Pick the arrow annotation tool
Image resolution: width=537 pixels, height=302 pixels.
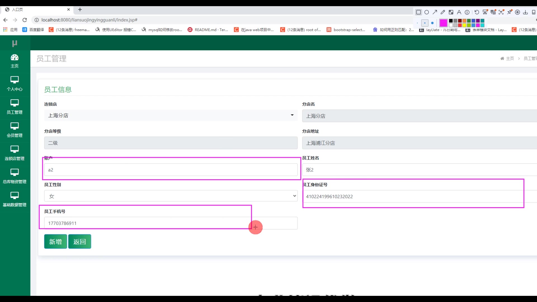tap(435, 12)
